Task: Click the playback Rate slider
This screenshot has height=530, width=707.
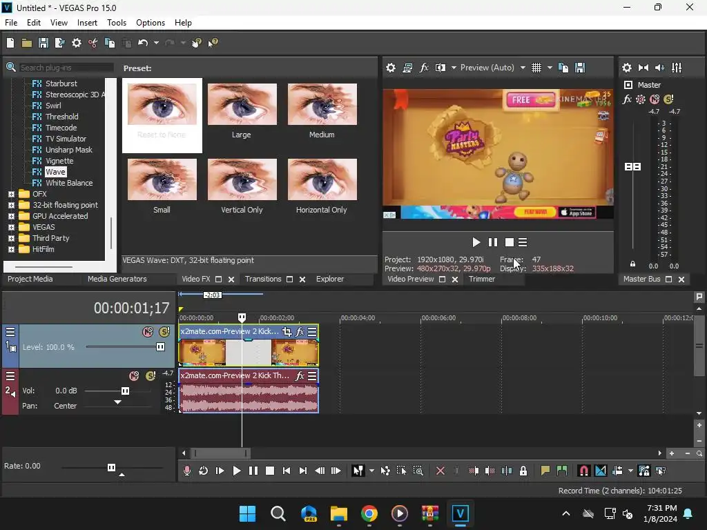Action: (x=112, y=467)
